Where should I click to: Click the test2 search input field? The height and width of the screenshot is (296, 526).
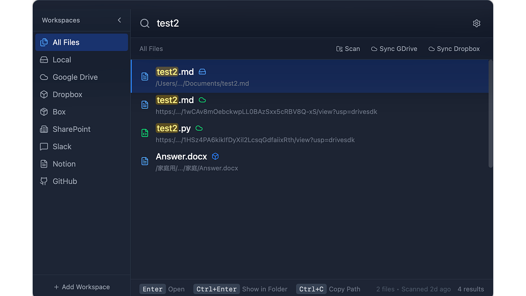coord(197,23)
